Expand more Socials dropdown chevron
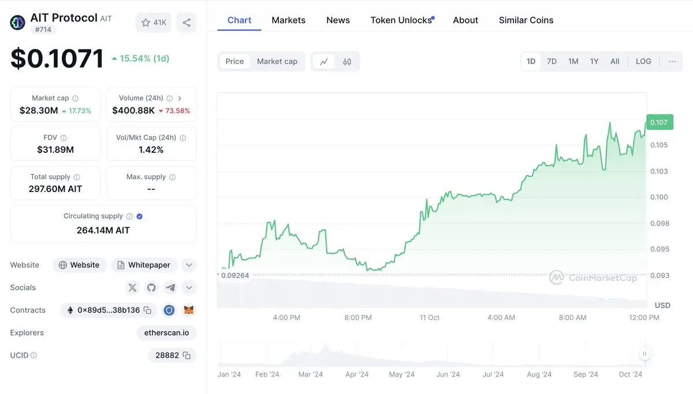Screen dimensions: 693x394 189,287
